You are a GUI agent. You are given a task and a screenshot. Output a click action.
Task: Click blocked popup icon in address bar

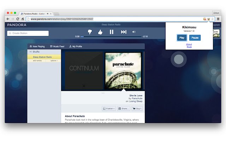tap(205, 19)
